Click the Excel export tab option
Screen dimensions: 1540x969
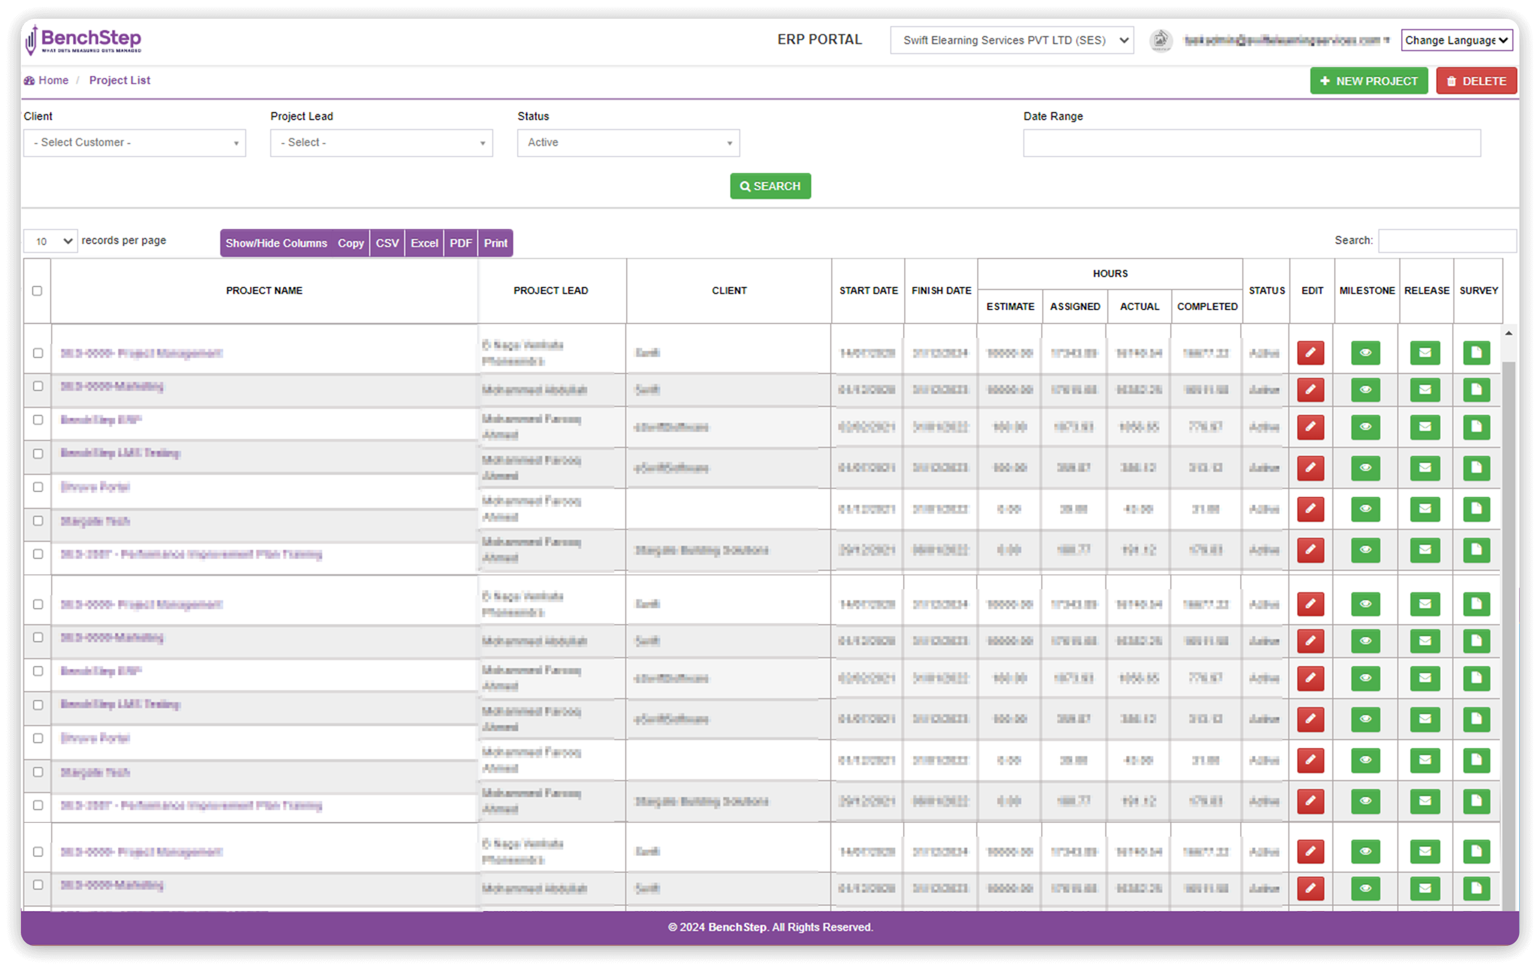(423, 242)
